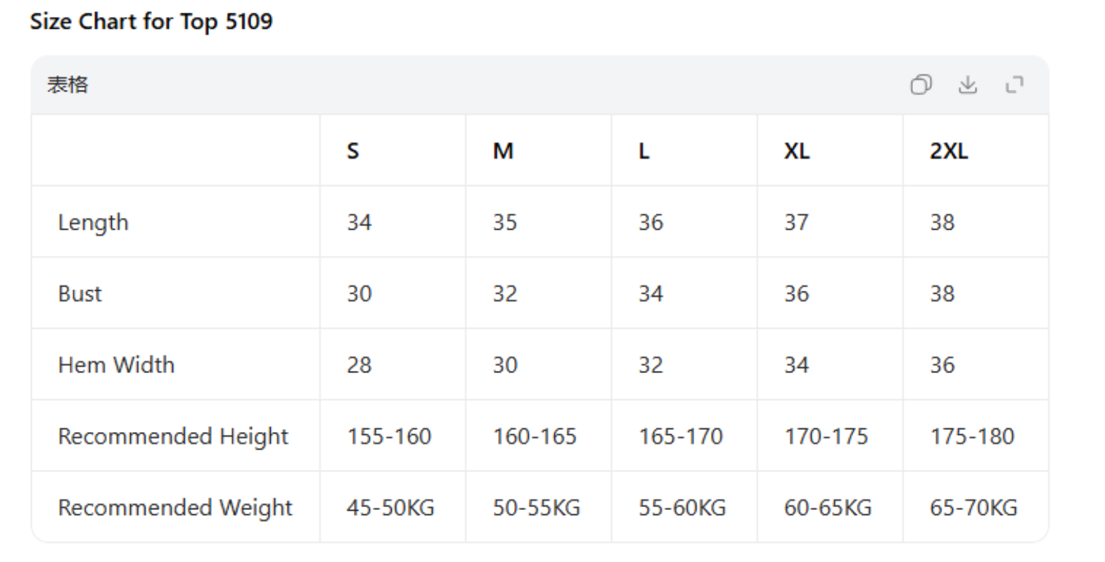Select the Hem Width row label
This screenshot has height=562, width=1105.
116,365
